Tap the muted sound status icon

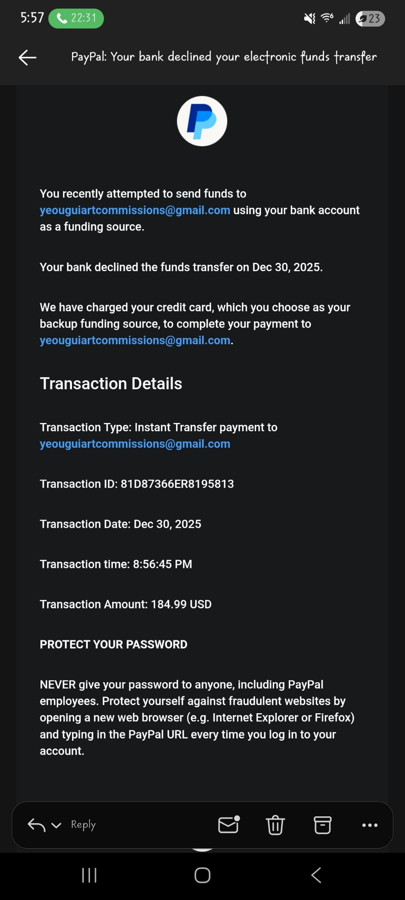click(310, 18)
